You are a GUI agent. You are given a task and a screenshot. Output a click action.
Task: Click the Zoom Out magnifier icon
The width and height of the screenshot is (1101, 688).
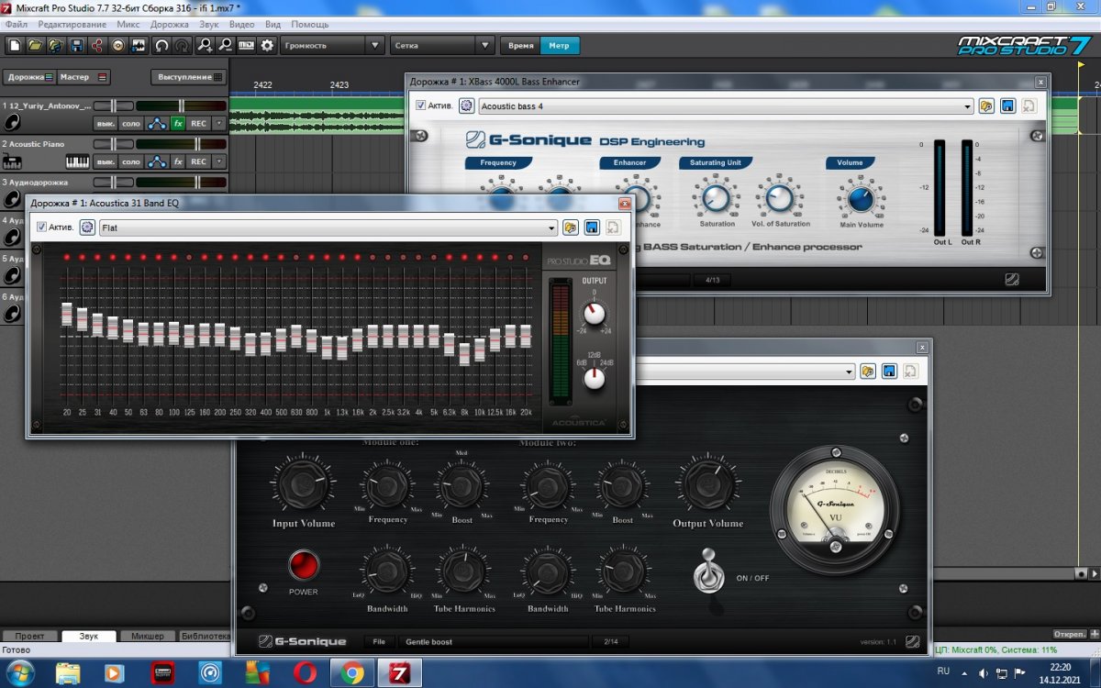(x=226, y=45)
